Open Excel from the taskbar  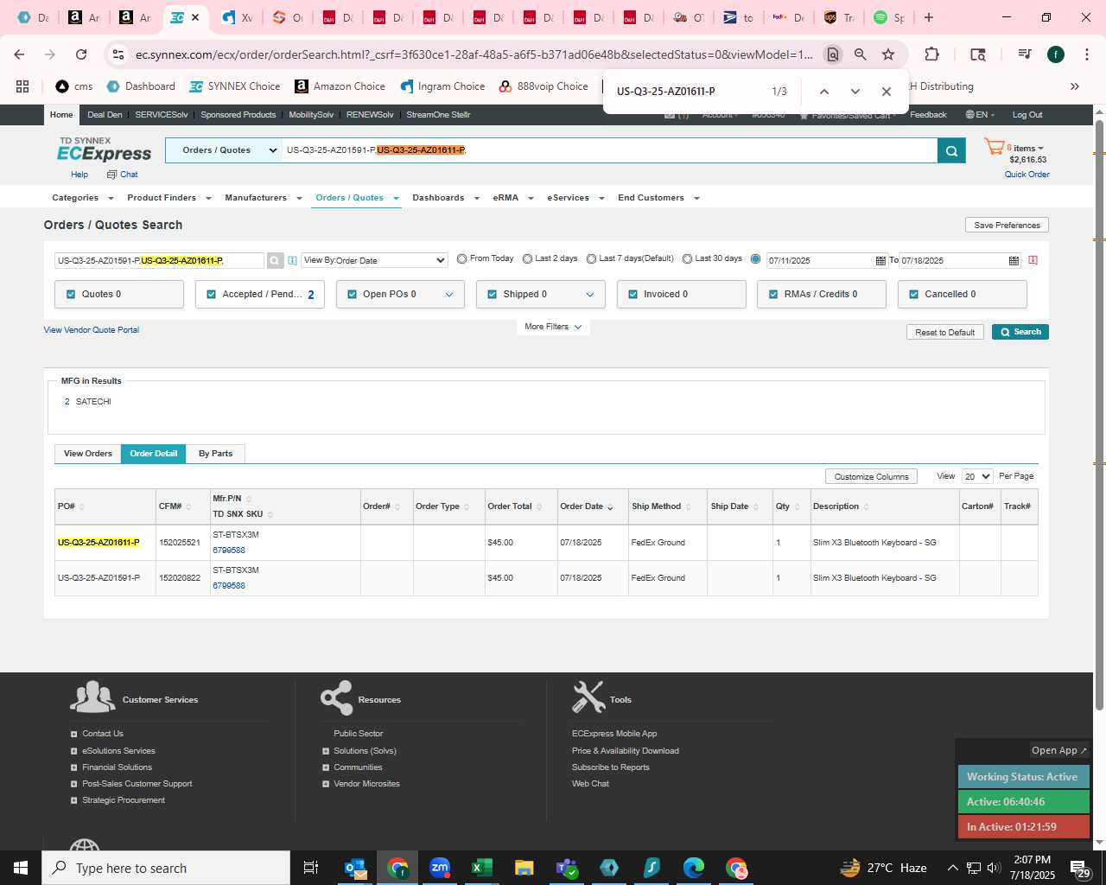click(x=482, y=868)
